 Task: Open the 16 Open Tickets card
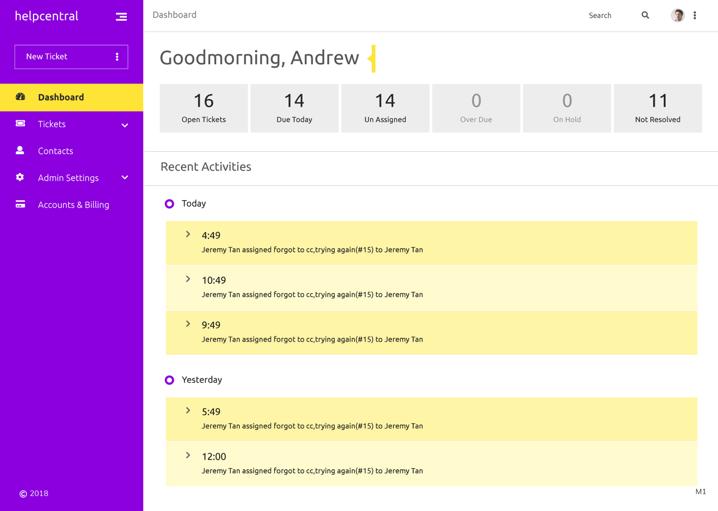(203, 108)
